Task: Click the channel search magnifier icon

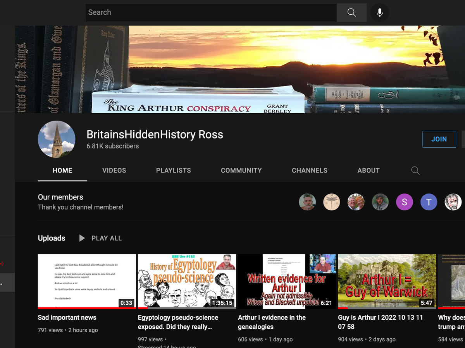Action: point(415,171)
